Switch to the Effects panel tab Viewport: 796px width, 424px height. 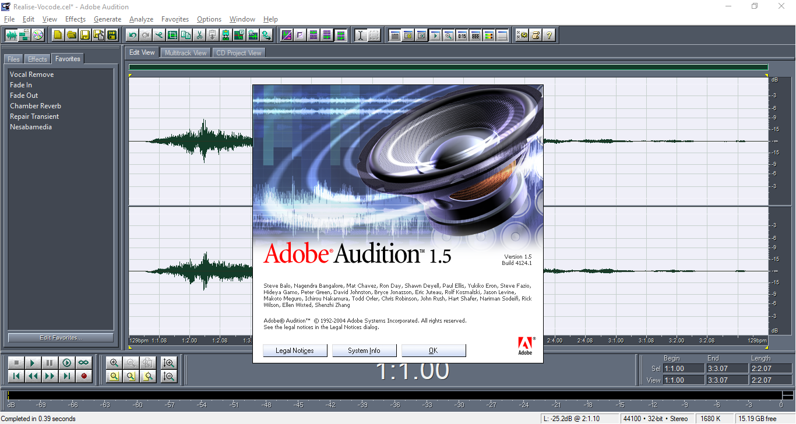[x=37, y=59]
